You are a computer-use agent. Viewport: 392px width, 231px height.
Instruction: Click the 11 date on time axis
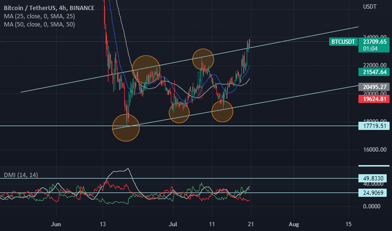[212, 224]
